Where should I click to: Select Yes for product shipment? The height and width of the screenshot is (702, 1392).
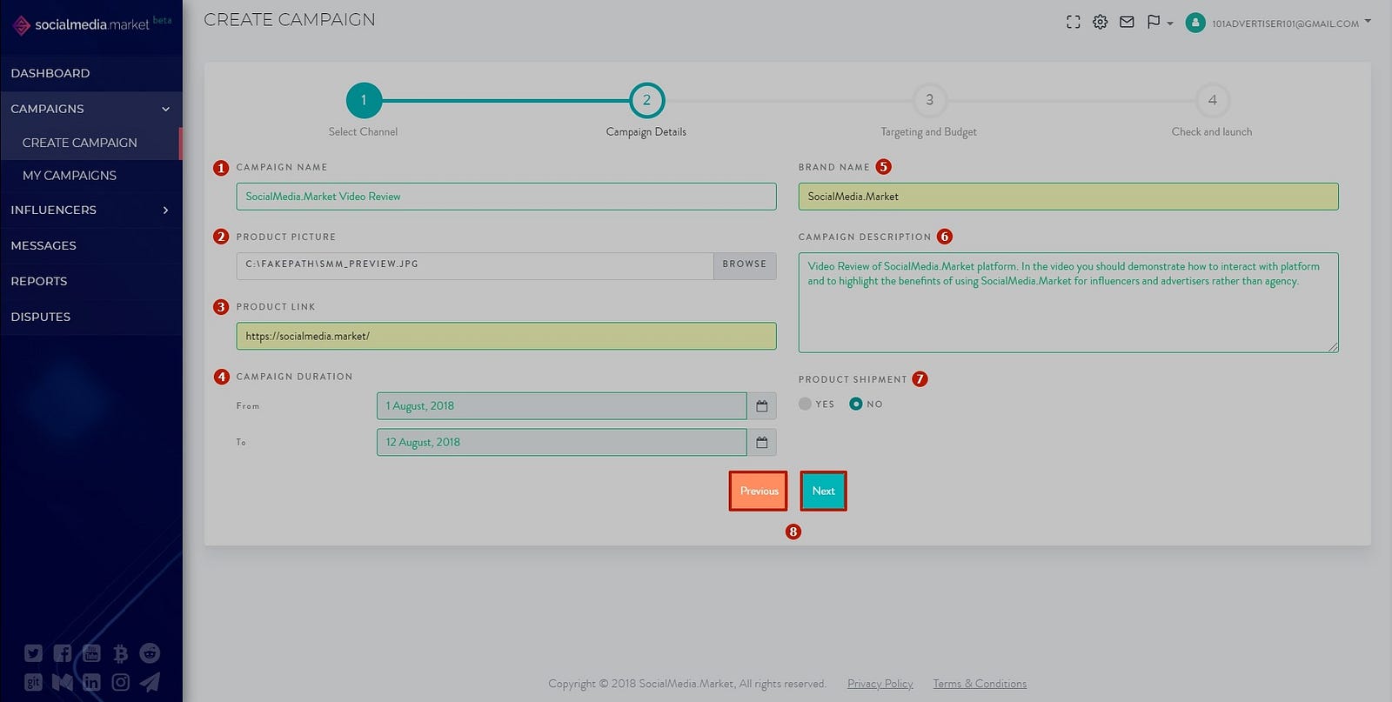[805, 404]
